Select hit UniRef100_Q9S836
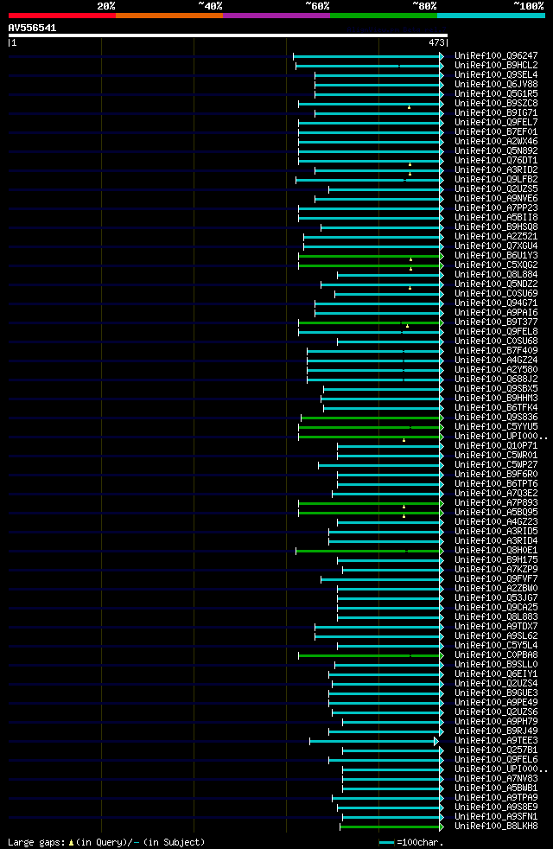This screenshot has height=849, width=553. pos(496,418)
